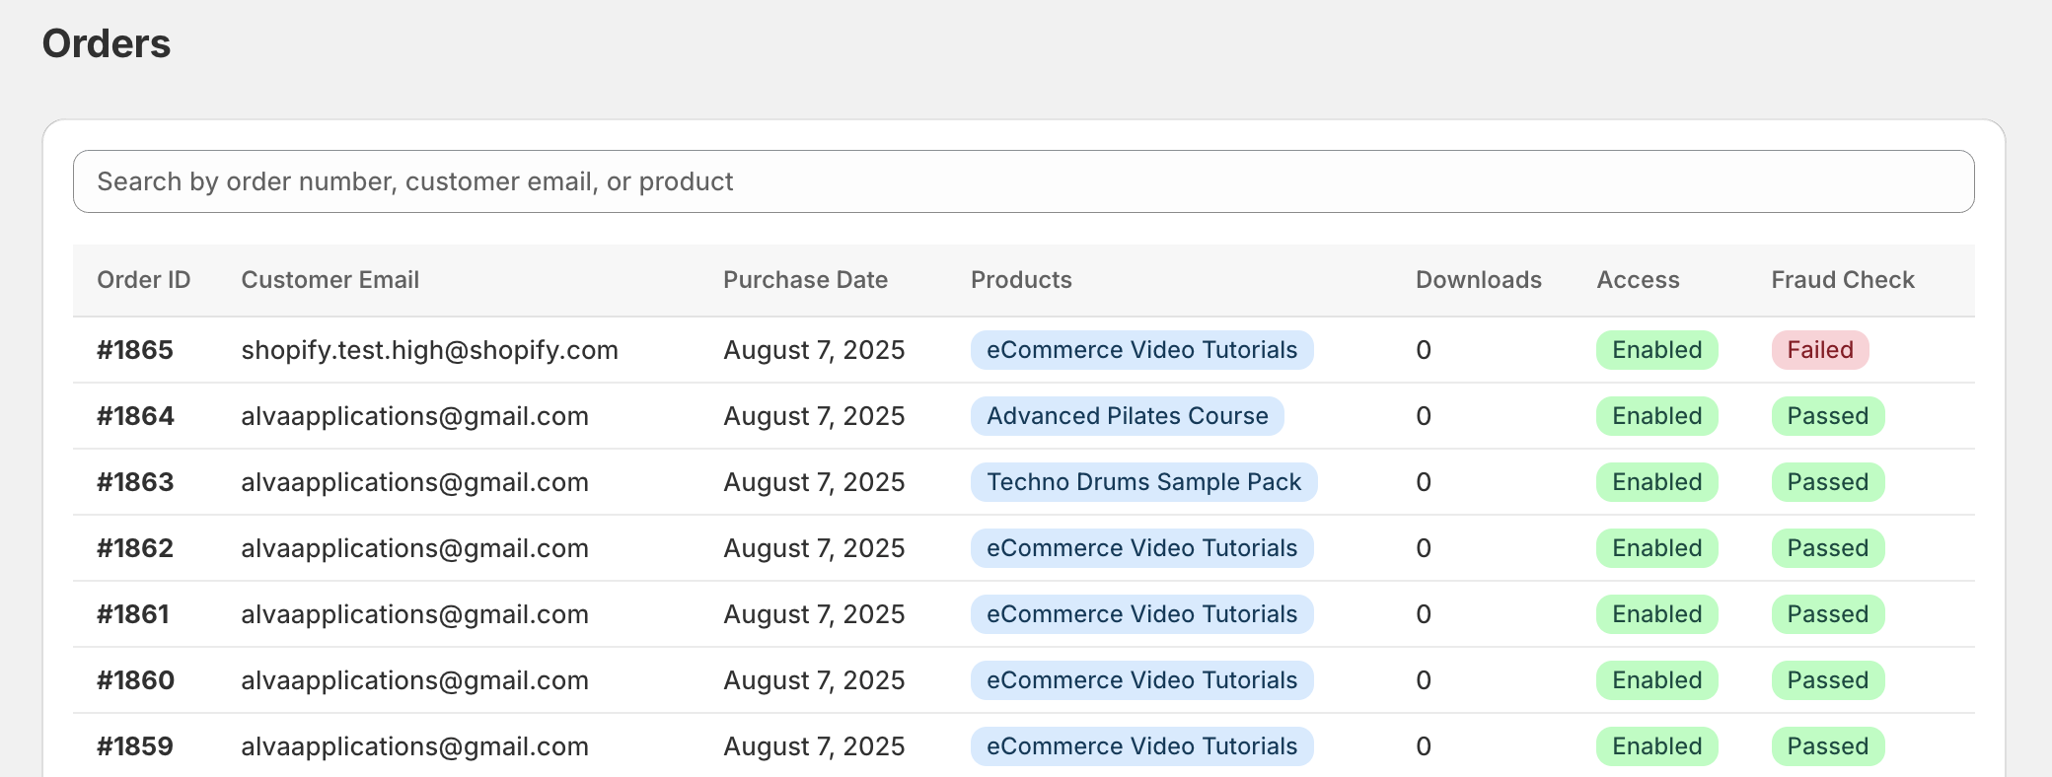The height and width of the screenshot is (777, 2052).
Task: Click the Purchase Date column header
Action: click(805, 280)
